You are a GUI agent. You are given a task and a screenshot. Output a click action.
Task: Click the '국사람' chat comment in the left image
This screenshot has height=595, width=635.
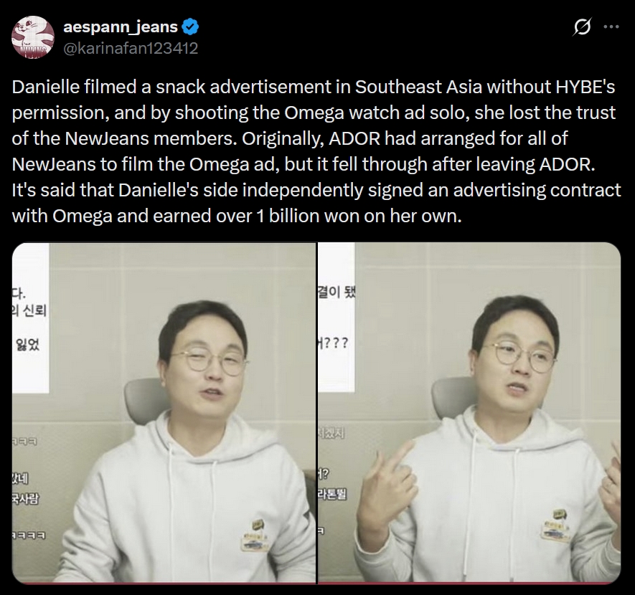point(25,499)
